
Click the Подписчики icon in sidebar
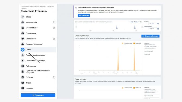23,33
